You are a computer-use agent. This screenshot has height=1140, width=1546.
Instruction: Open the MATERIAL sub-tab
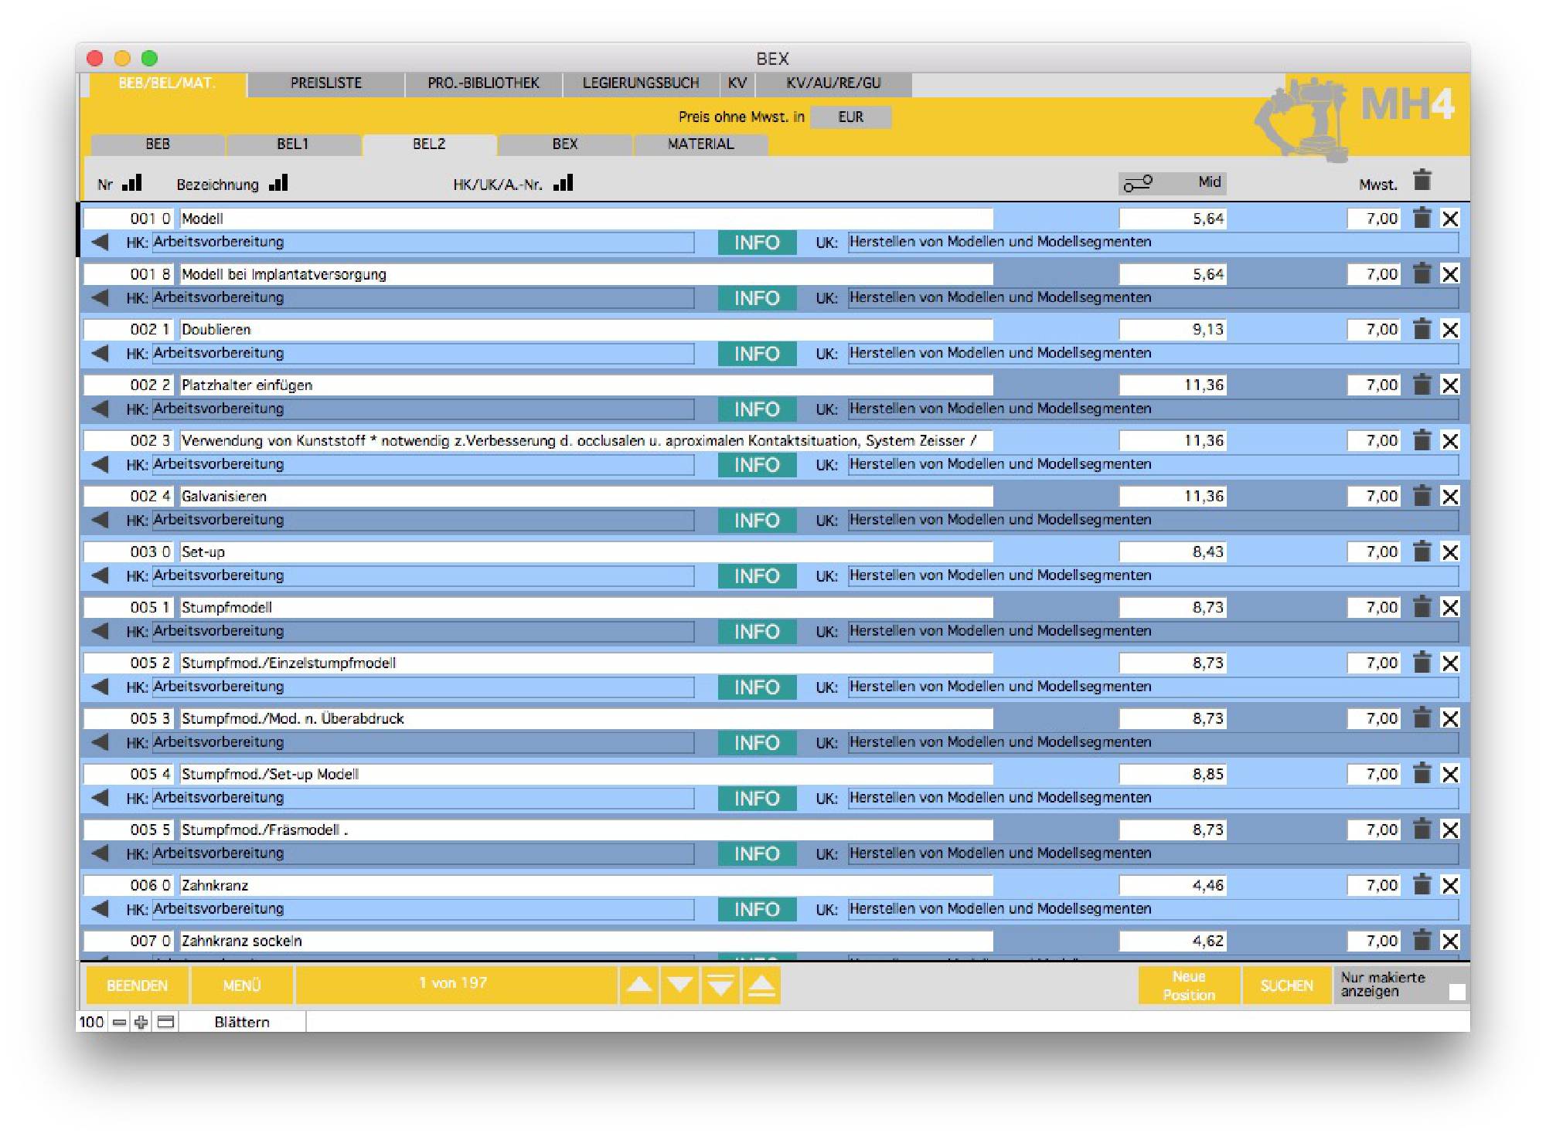700,144
